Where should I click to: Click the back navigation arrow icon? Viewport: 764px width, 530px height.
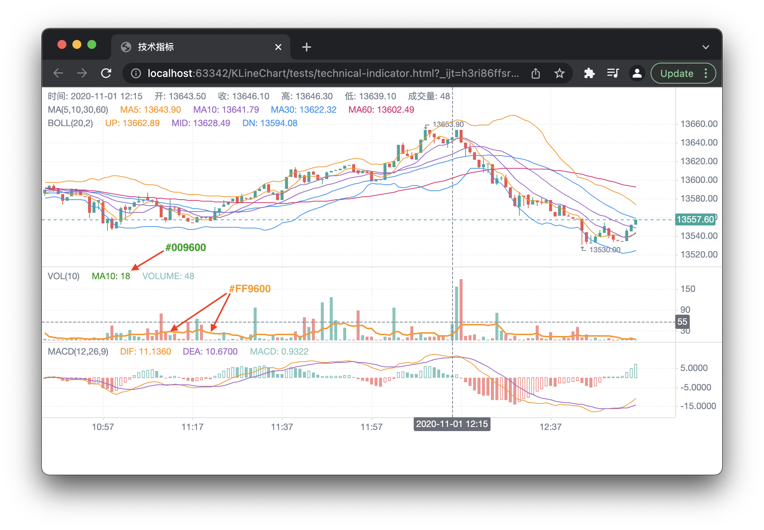coord(58,73)
